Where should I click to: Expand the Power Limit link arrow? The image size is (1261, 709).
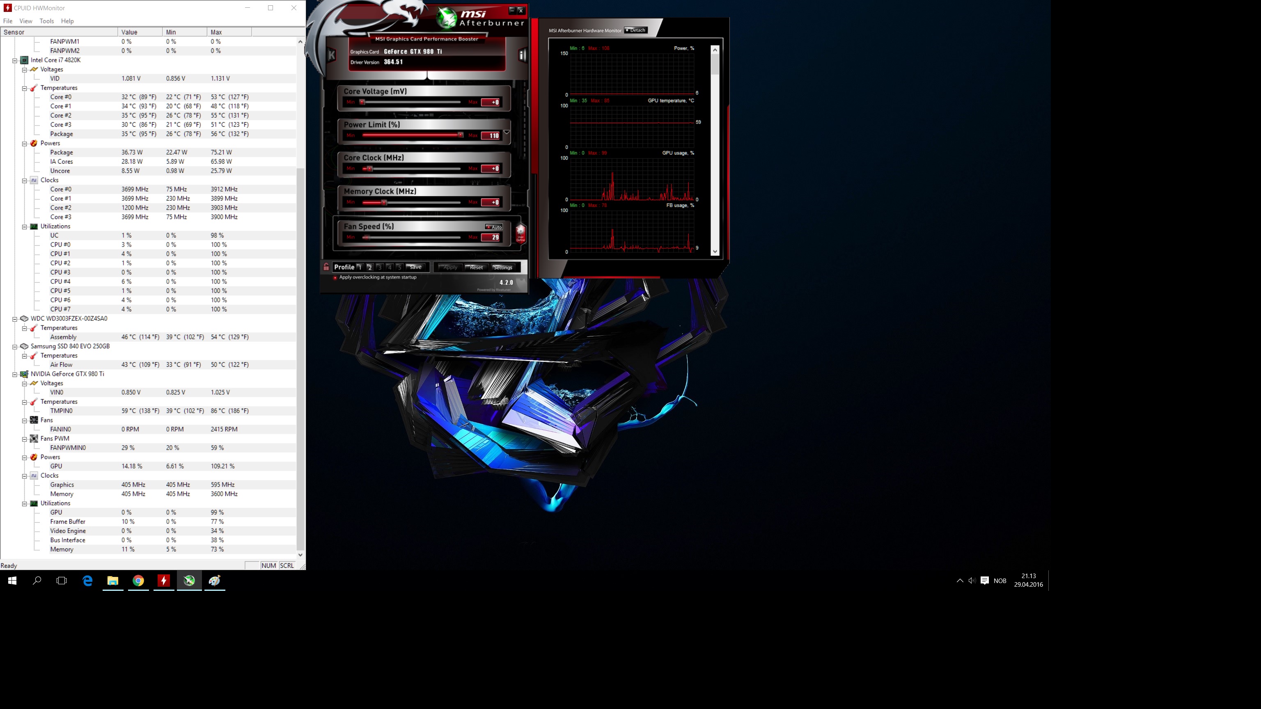pyautogui.click(x=507, y=132)
